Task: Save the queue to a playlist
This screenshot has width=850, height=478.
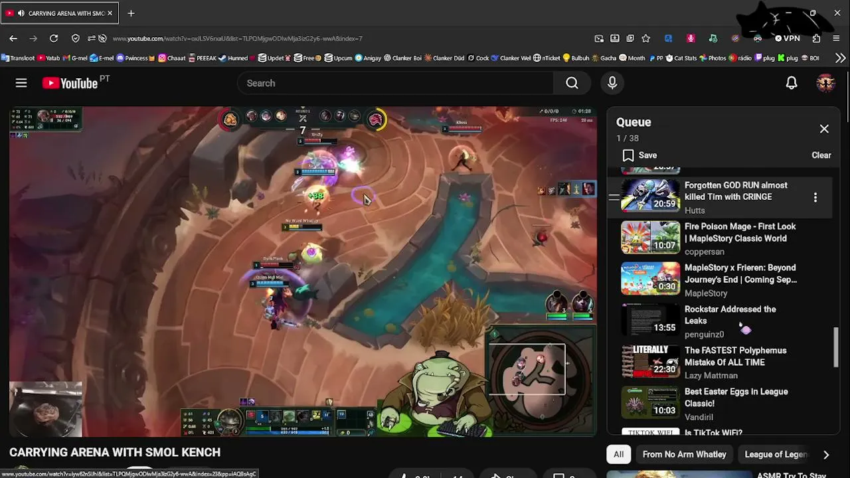Action: (x=640, y=155)
